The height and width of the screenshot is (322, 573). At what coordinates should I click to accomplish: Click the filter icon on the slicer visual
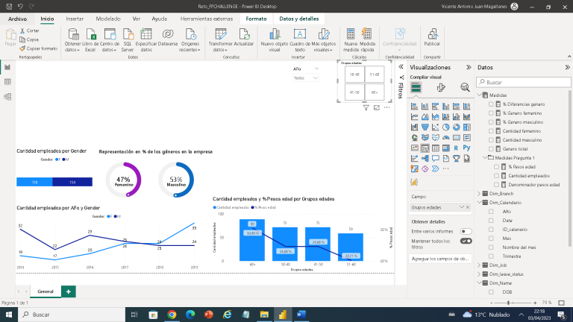366,107
